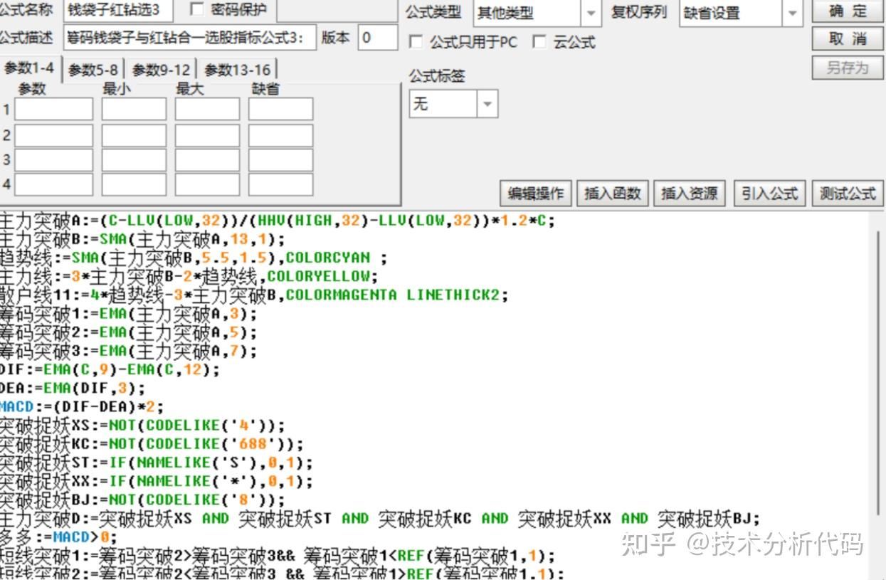Enable 公式只用于PC checkbox
The width and height of the screenshot is (886, 580).
pos(416,43)
